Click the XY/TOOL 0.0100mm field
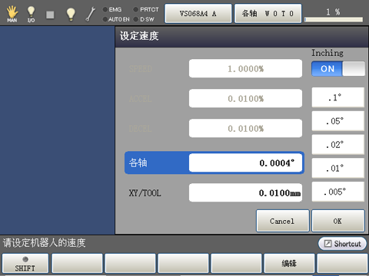 (x=245, y=192)
